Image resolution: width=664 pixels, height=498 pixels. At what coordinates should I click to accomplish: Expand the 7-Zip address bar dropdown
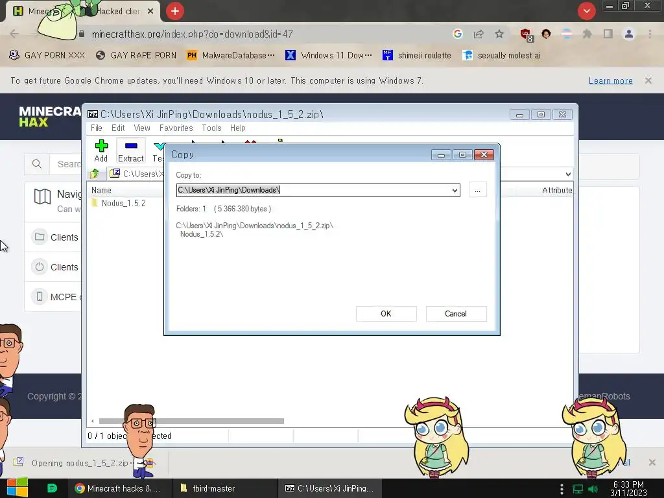coord(568,174)
